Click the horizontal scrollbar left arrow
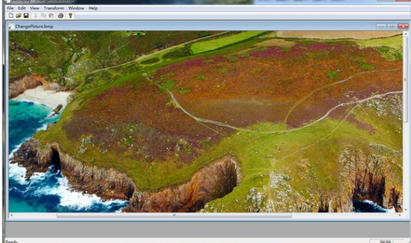The width and height of the screenshot is (411, 243). 11,215
